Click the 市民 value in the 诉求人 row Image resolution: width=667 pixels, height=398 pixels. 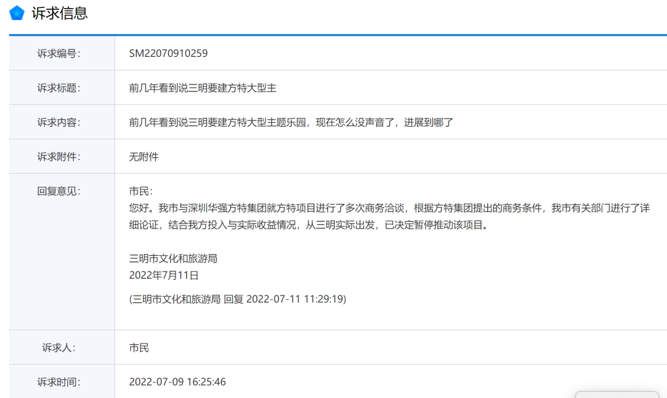tap(139, 348)
